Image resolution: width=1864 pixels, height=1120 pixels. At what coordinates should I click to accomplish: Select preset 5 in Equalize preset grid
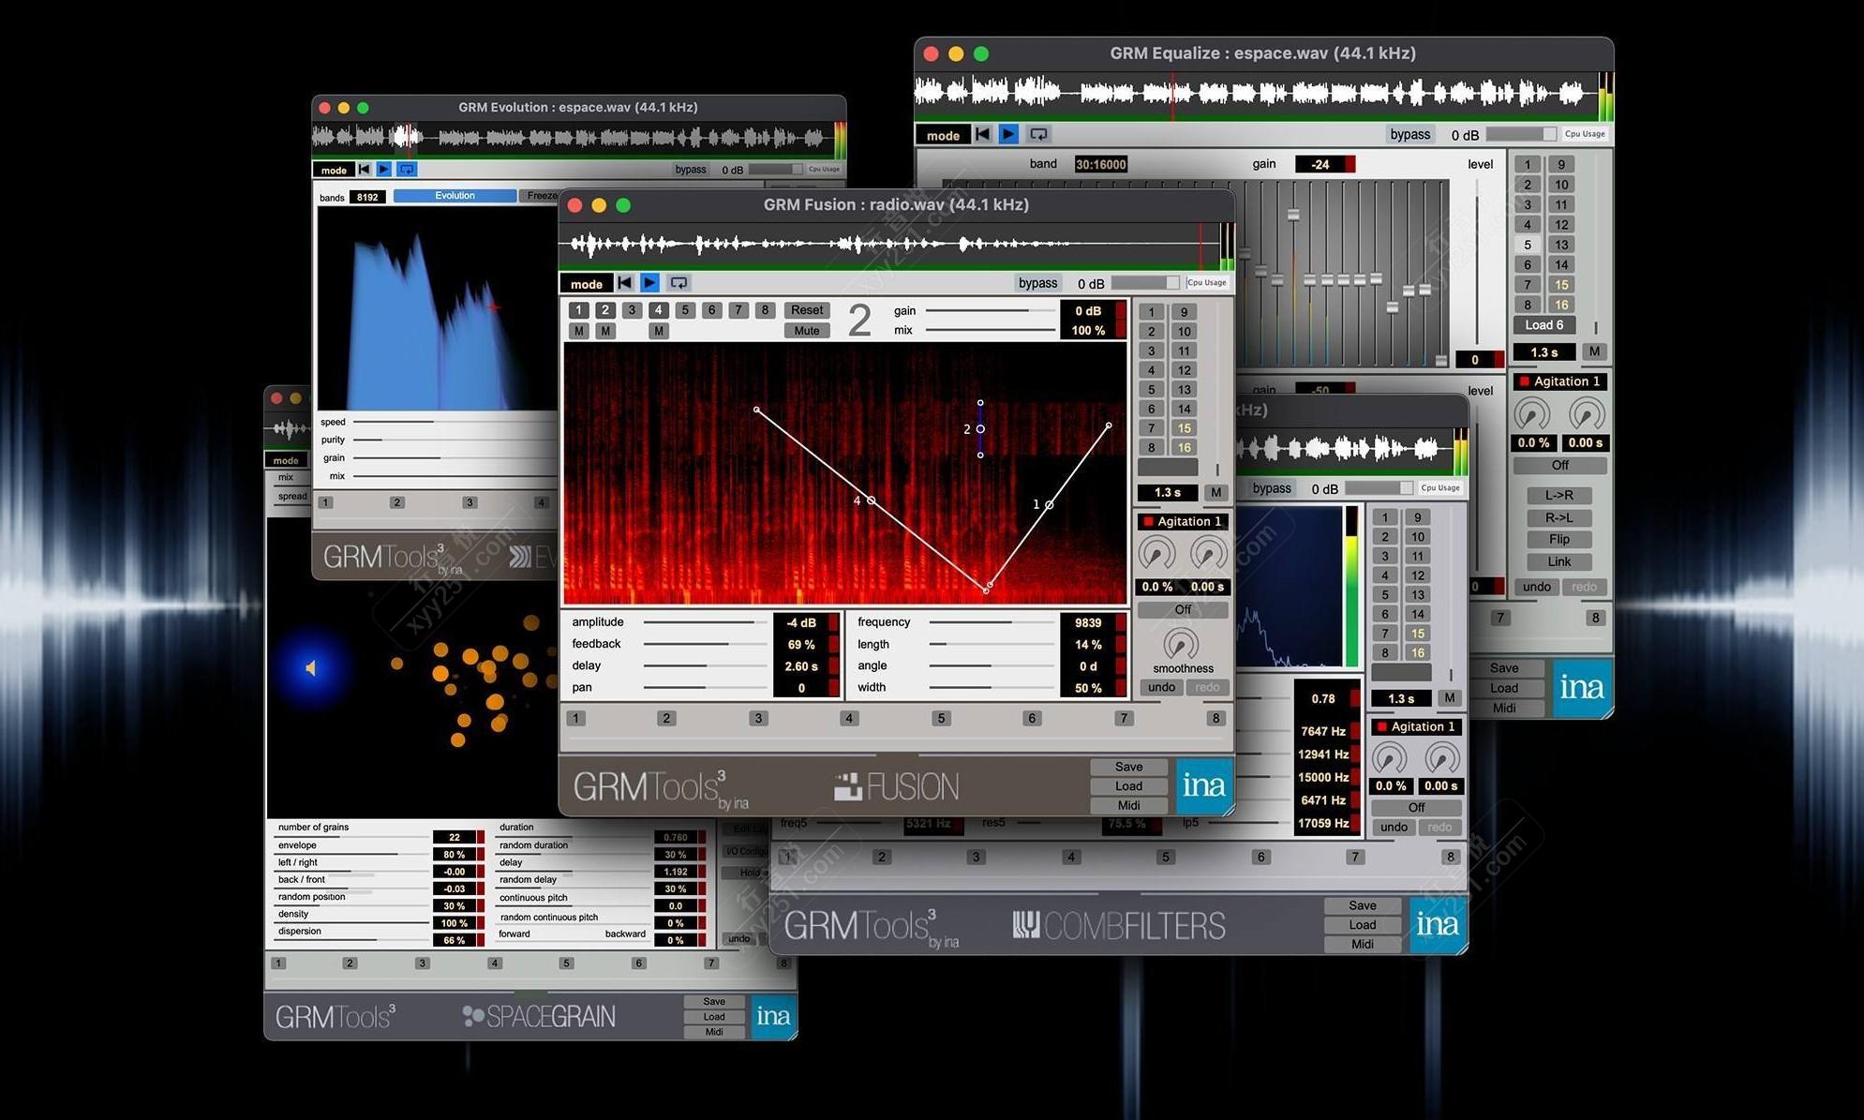click(1528, 245)
